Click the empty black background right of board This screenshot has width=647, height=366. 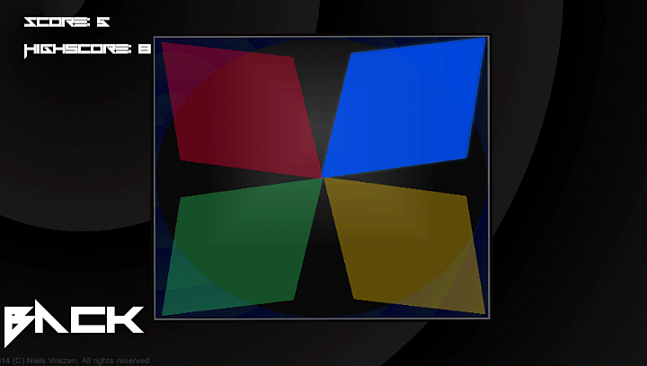click(566, 179)
